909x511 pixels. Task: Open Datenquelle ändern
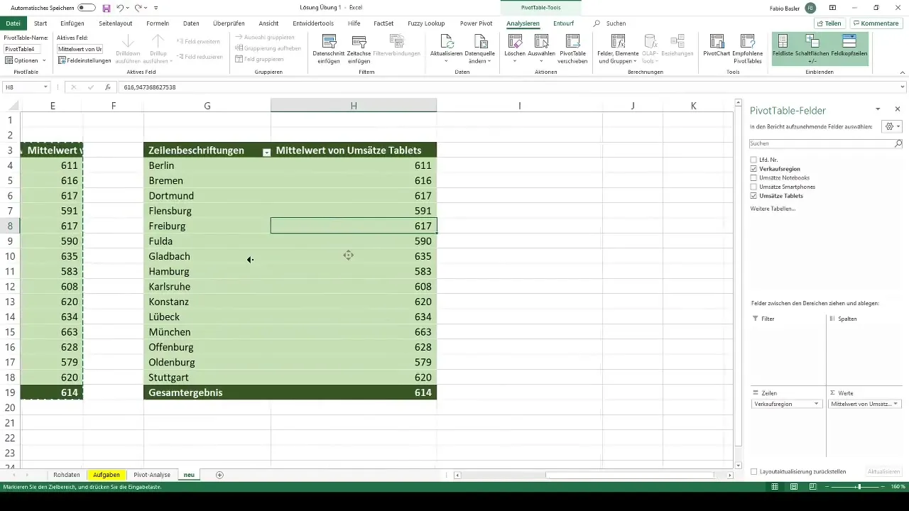coord(480,48)
